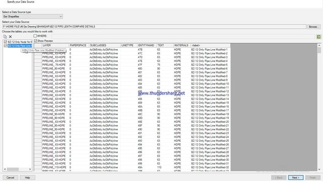Click label BZ-12 Only Pipe Line Modified-32
323x181 pixels.
click(x=210, y=167)
